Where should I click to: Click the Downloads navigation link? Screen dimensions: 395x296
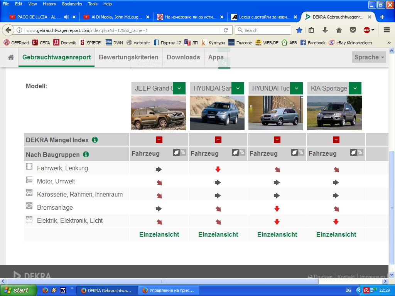point(183,57)
